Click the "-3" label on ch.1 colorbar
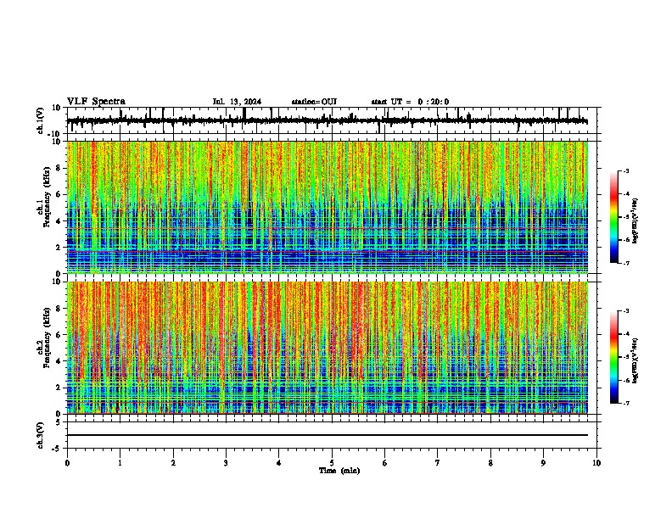 tap(626, 170)
